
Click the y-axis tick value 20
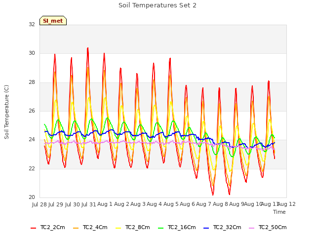click(x=32, y=197)
